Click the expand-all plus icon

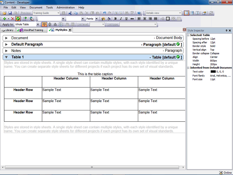[x=116, y=13]
